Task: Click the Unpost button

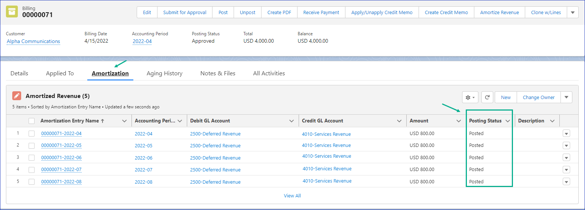Action: 247,12
